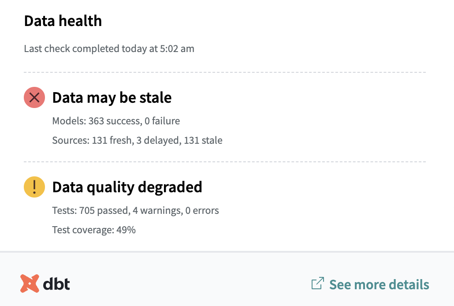Open See more details

[x=379, y=285]
